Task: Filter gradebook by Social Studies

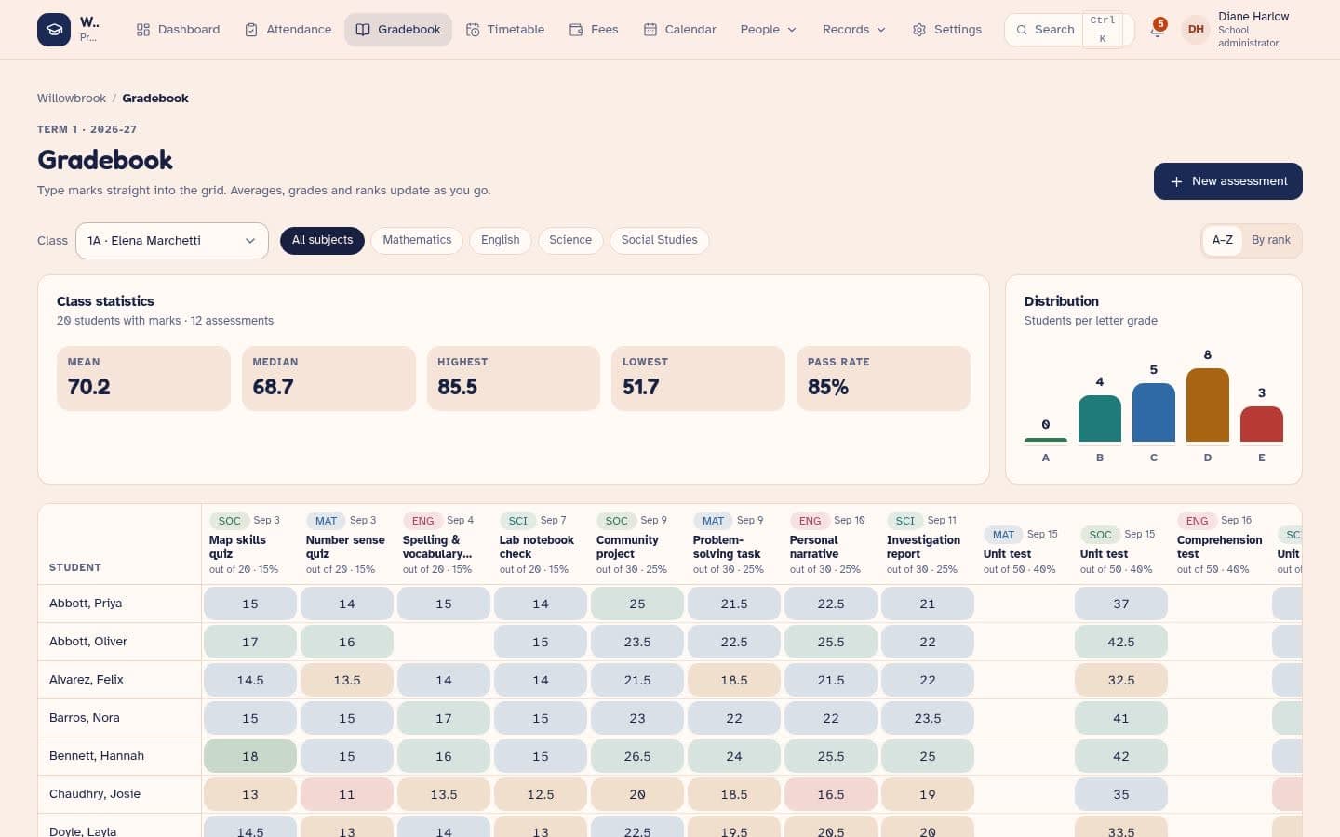Action: pos(659,240)
